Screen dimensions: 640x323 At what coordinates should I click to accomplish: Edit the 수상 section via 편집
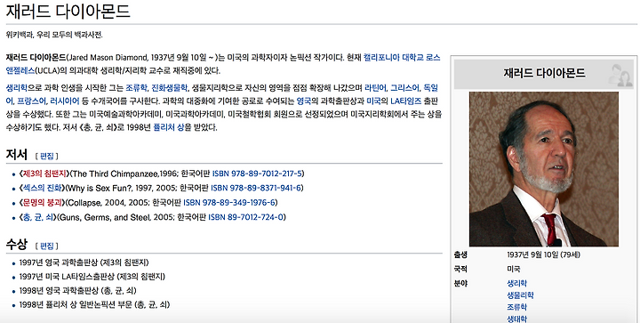pos(47,246)
